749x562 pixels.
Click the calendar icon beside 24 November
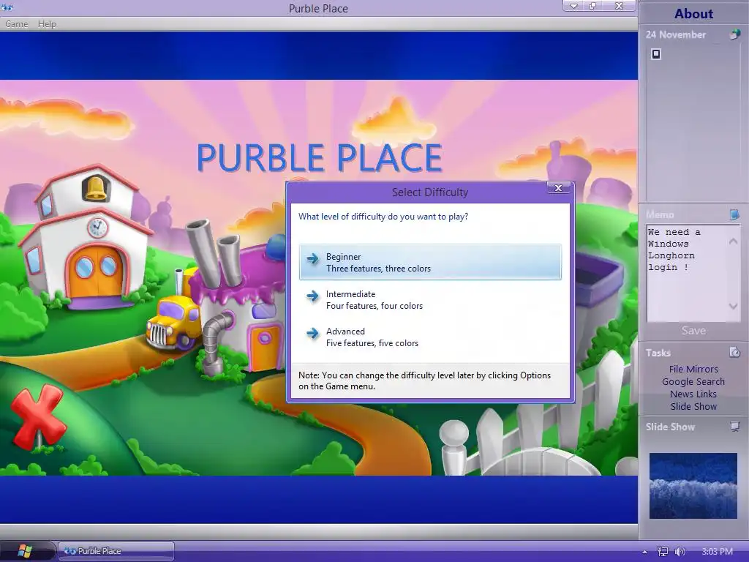point(734,34)
